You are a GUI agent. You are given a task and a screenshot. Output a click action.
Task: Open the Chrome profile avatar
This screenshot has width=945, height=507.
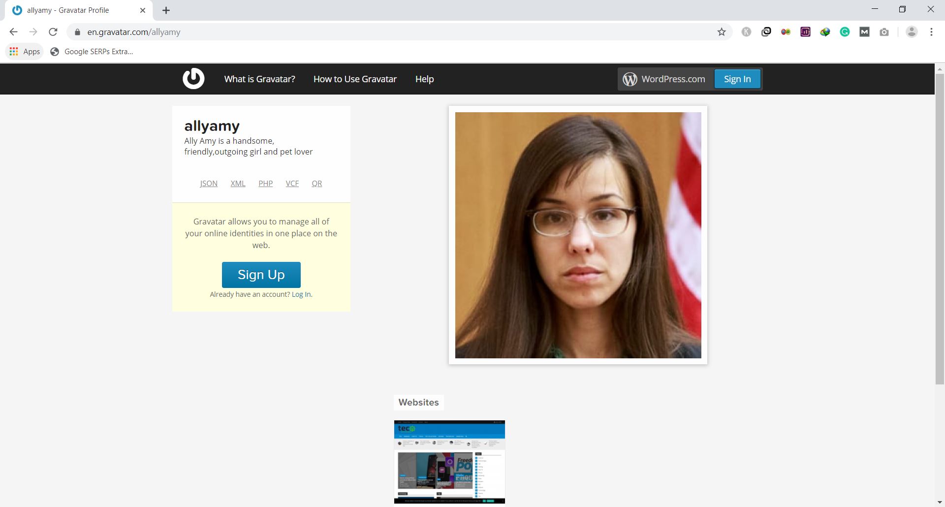point(912,32)
